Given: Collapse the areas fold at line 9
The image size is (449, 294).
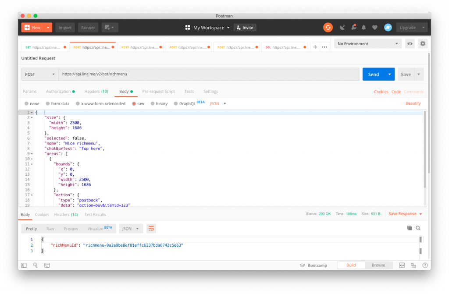Looking at the screenshot, I should pyautogui.click(x=32, y=154).
